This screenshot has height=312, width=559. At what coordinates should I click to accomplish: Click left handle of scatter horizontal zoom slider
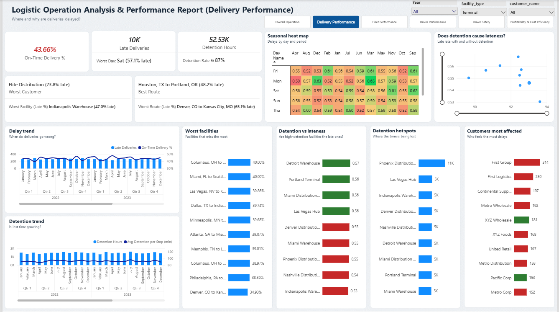[x=457, y=113]
